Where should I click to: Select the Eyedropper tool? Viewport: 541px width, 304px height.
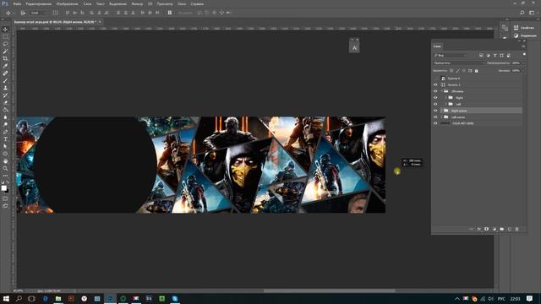pos(5,66)
